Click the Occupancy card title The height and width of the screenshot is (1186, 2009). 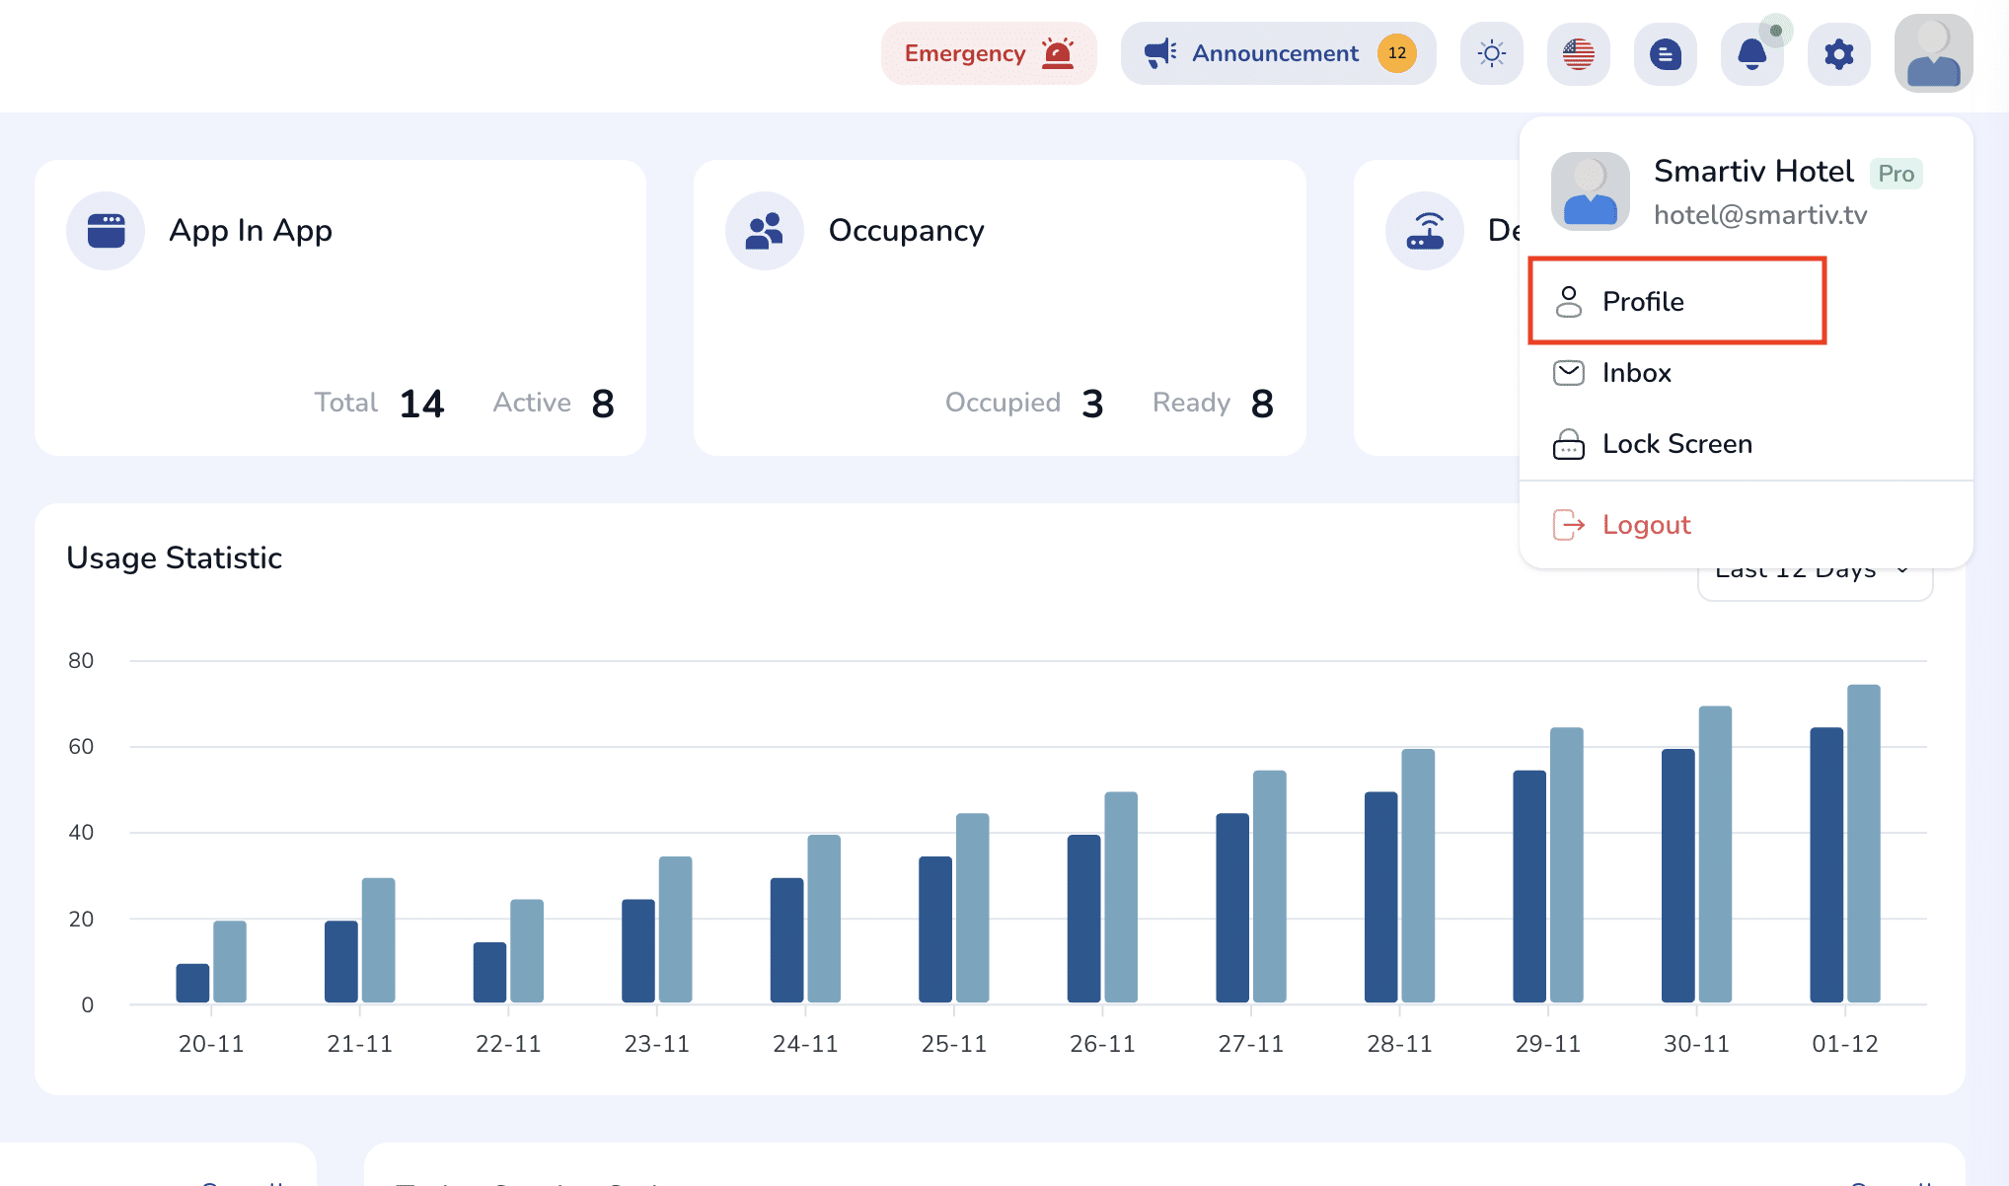coord(906,231)
